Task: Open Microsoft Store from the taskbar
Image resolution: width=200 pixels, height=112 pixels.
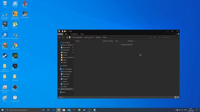Action: click(64, 110)
